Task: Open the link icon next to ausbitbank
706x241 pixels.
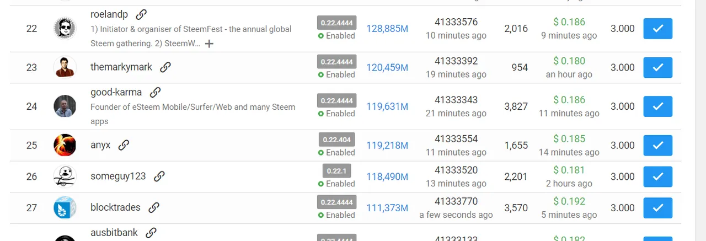Action: [x=151, y=233]
